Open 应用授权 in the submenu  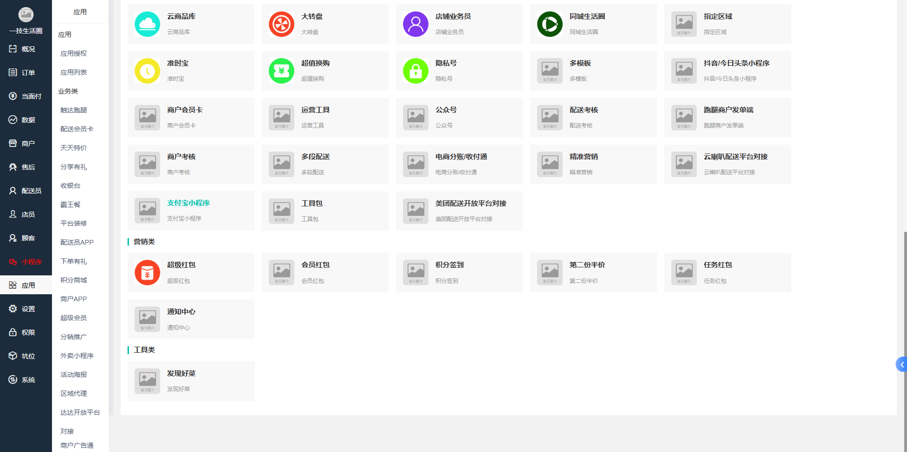[74, 53]
